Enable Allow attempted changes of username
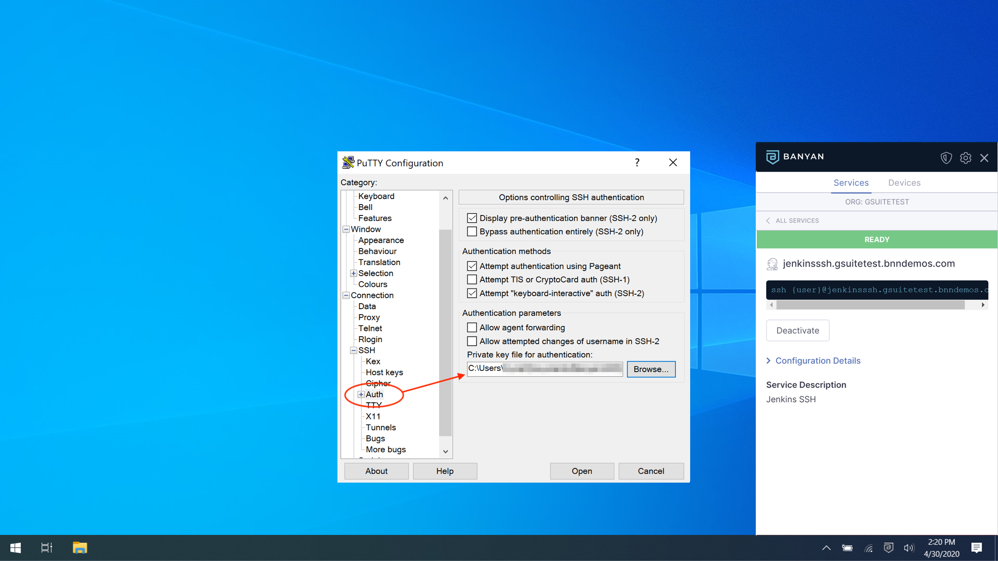998x561 pixels. point(472,341)
